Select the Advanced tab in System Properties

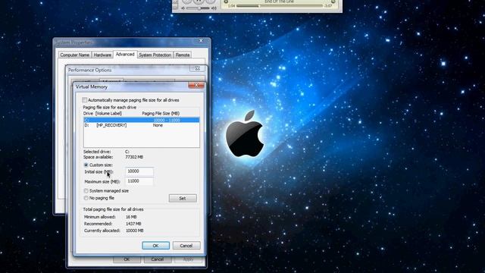point(125,54)
